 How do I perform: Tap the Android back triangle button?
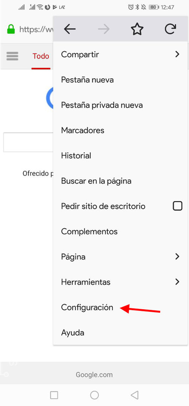click(135, 395)
